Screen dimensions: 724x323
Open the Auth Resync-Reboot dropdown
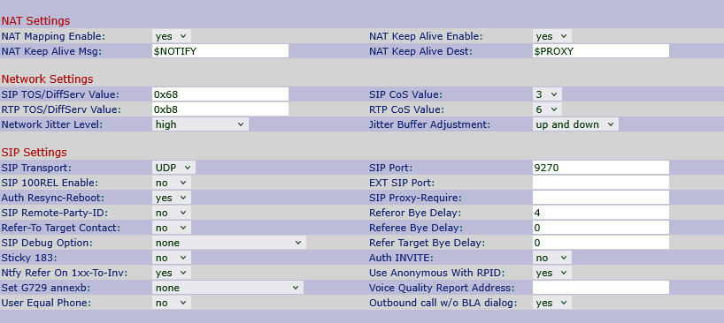tap(172, 198)
